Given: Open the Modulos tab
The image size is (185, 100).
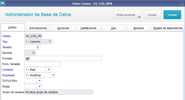Looking at the screenshot, I should (x=139, y=28).
